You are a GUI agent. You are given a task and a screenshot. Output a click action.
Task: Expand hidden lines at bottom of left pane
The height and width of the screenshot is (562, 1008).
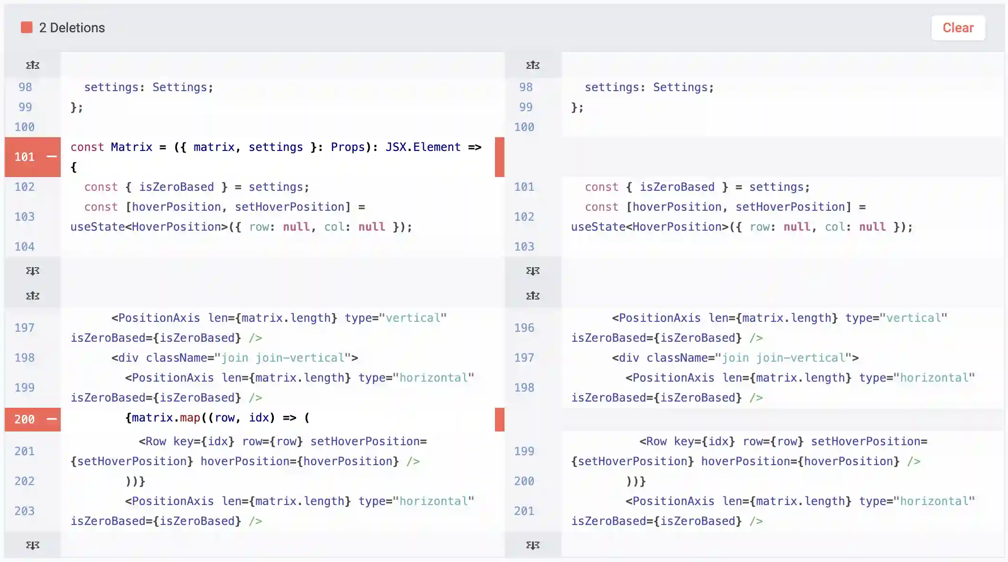pos(32,545)
